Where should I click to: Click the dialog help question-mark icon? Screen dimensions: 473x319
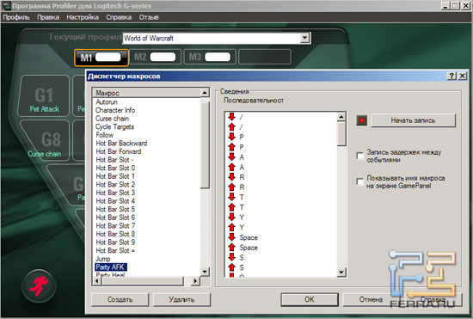(x=451, y=76)
